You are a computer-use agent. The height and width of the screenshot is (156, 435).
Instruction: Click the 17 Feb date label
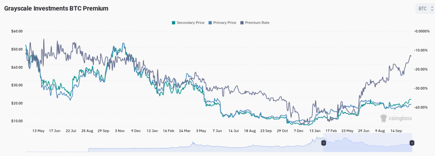[331, 131]
